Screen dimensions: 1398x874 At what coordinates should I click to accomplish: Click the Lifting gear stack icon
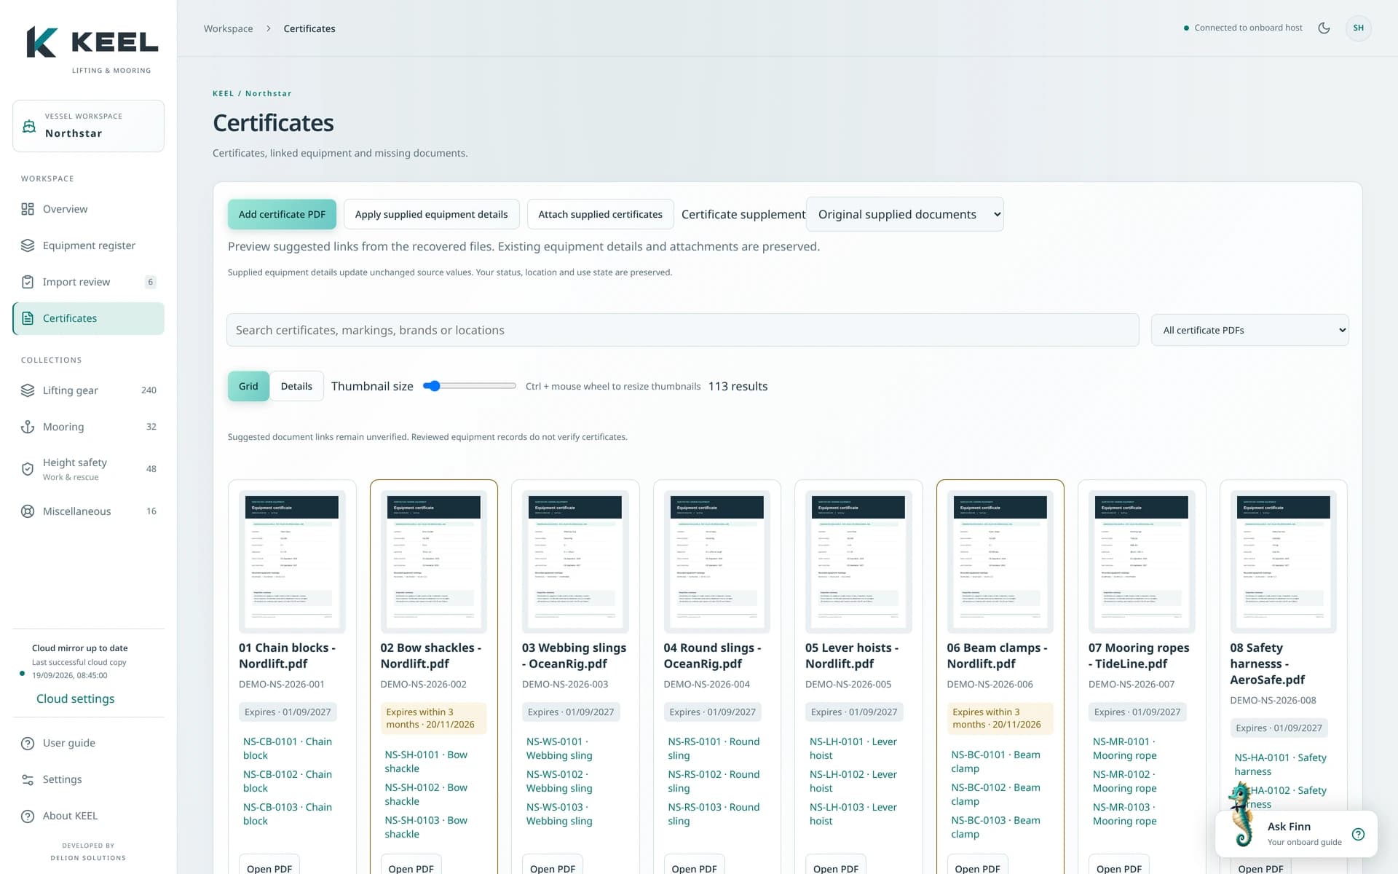[x=28, y=390]
